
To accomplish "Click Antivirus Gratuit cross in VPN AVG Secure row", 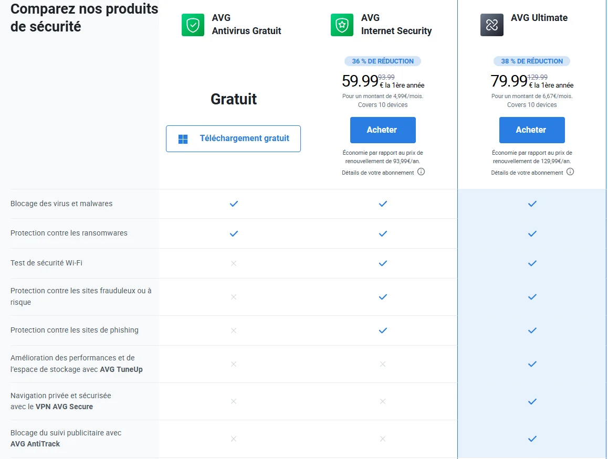I will (x=234, y=401).
